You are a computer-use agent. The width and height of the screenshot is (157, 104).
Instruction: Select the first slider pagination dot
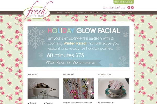coord(73,69)
